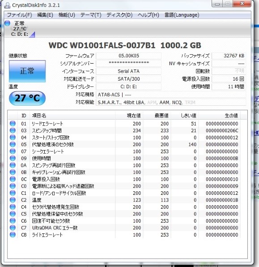The image size is (259, 267).
Task: Click the blue status orb beside top 正常
Action: tap(7, 23)
